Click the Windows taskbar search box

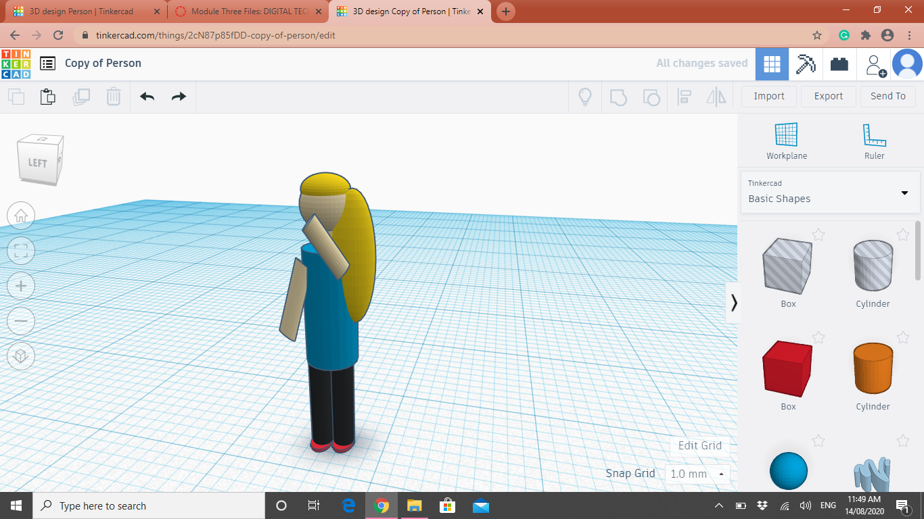tap(148, 505)
